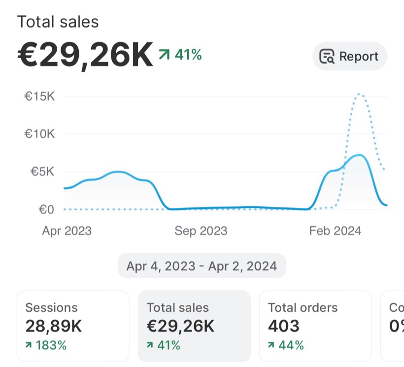
Task: Click the Apr 2023 axis label
Action: [67, 231]
